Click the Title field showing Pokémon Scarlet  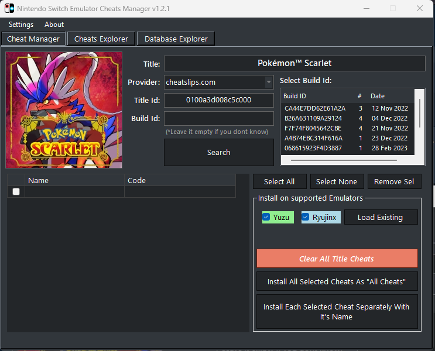click(294, 63)
